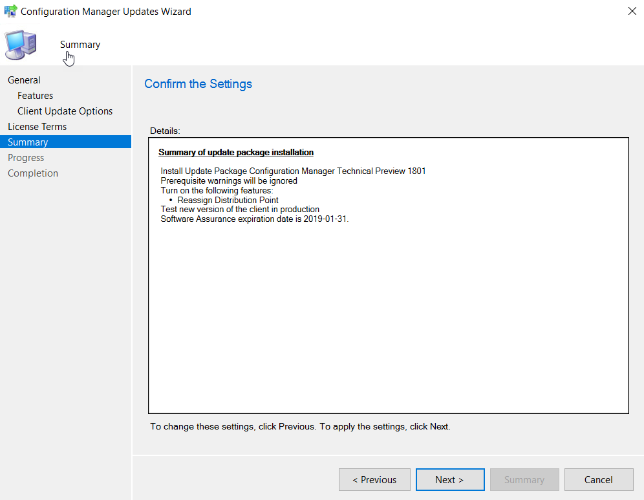Click the 'Configuration Manager Updates Wizard' title text
The width and height of the screenshot is (644, 500).
(106, 12)
